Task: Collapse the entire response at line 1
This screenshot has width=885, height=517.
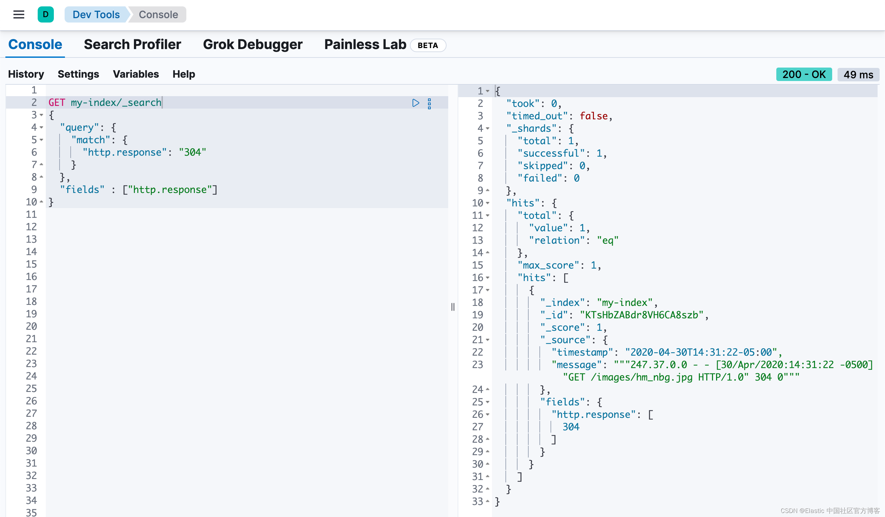Action: coord(488,91)
